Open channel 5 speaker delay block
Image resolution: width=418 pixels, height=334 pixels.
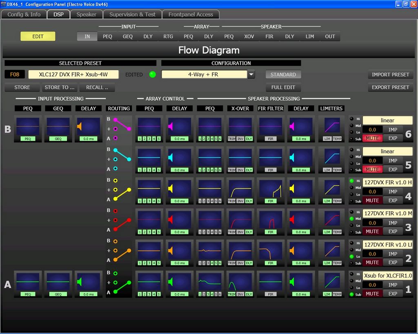click(x=301, y=160)
